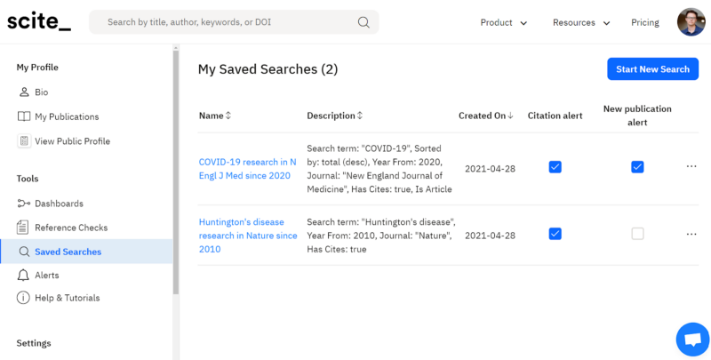Viewport: 711px width, 360px height.
Task: Enable new publication alert for Huntington's search
Action: pos(637,234)
